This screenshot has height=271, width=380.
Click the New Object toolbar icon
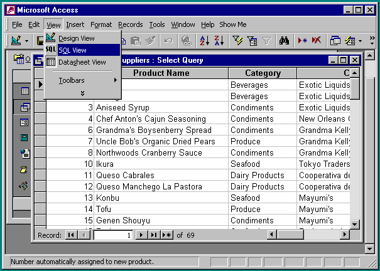pyautogui.click(x=350, y=41)
